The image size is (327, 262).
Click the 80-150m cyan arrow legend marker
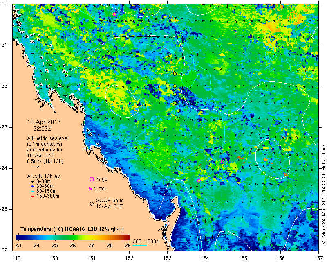pos(33,191)
